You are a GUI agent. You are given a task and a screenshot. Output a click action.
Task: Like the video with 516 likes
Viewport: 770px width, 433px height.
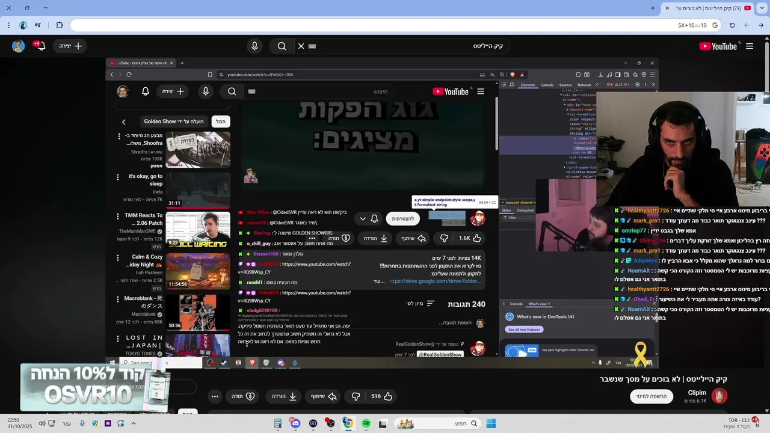(x=381, y=396)
